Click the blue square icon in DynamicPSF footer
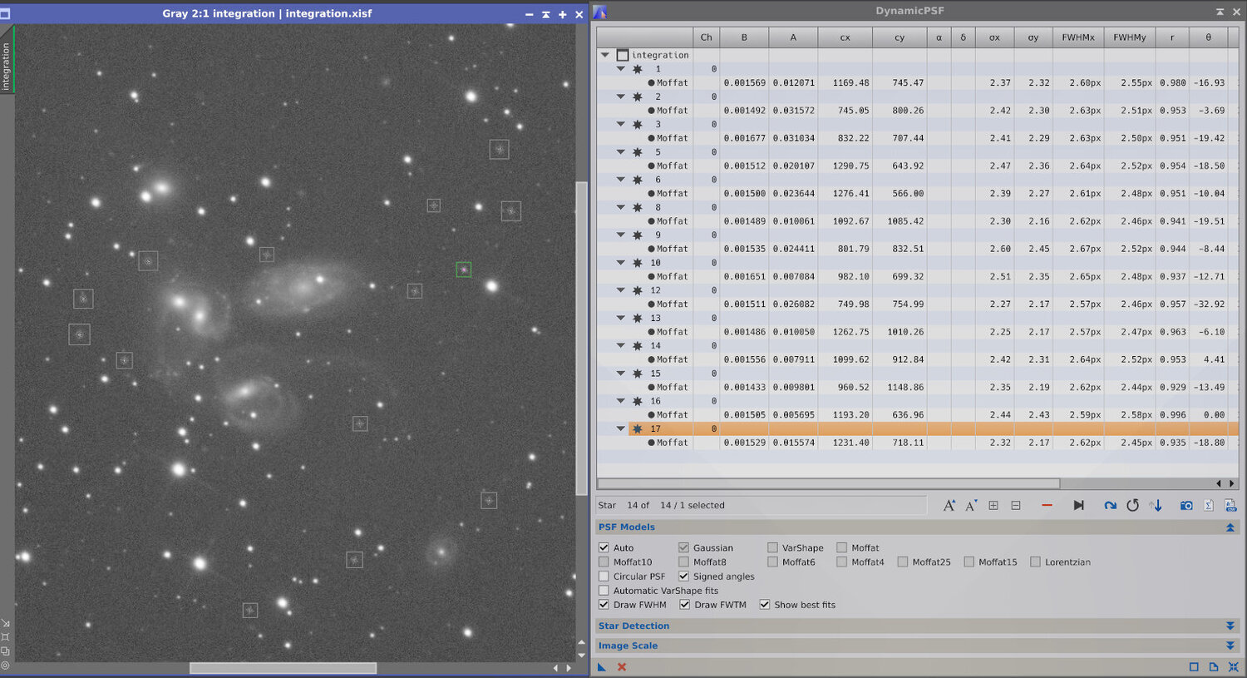 [x=1194, y=667]
